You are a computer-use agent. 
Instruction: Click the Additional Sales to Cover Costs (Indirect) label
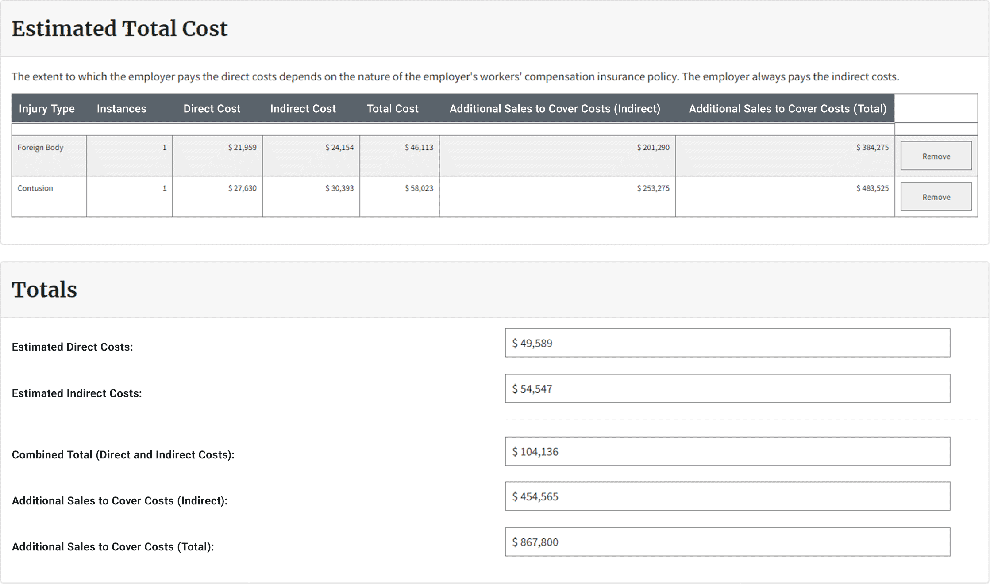pyautogui.click(x=119, y=501)
